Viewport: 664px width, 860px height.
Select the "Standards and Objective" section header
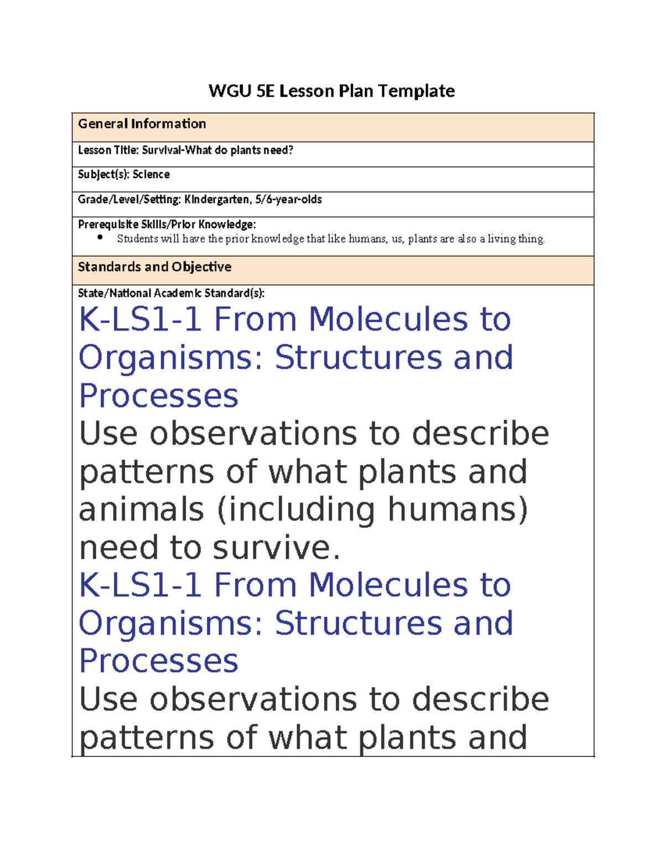tap(155, 267)
